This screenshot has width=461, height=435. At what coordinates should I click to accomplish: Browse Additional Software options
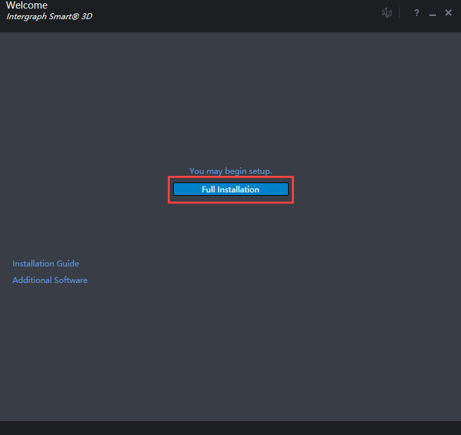tap(50, 280)
